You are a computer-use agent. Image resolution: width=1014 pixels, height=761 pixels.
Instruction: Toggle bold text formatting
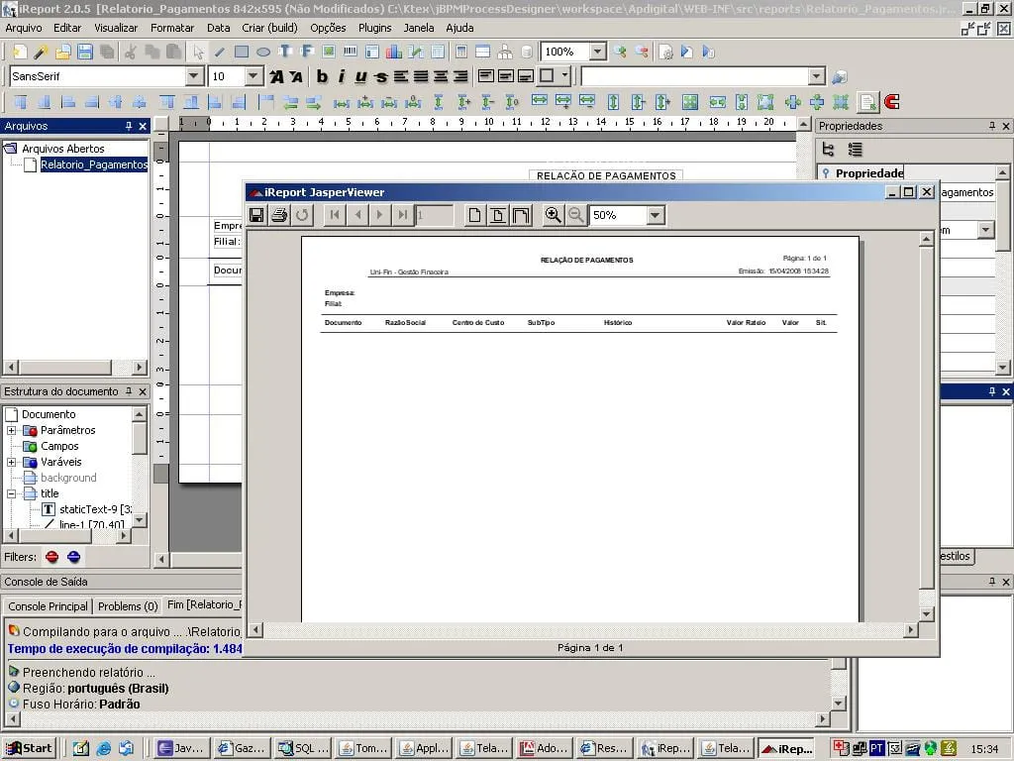tap(322, 76)
